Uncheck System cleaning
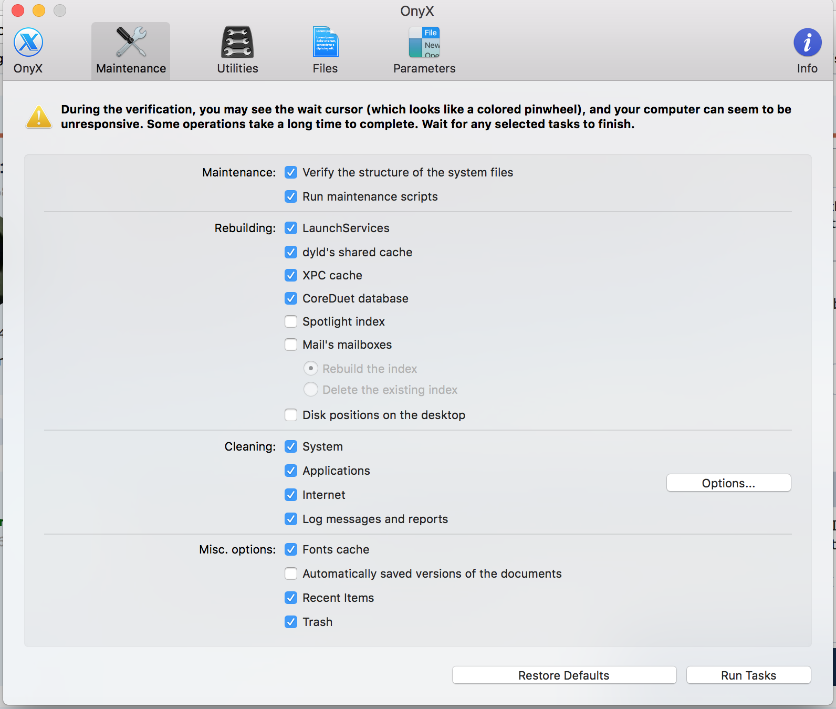This screenshot has height=709, width=836. pyautogui.click(x=291, y=446)
